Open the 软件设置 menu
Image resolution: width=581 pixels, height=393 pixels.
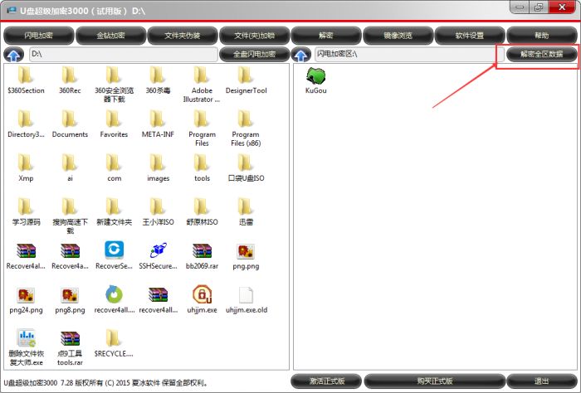click(470, 36)
